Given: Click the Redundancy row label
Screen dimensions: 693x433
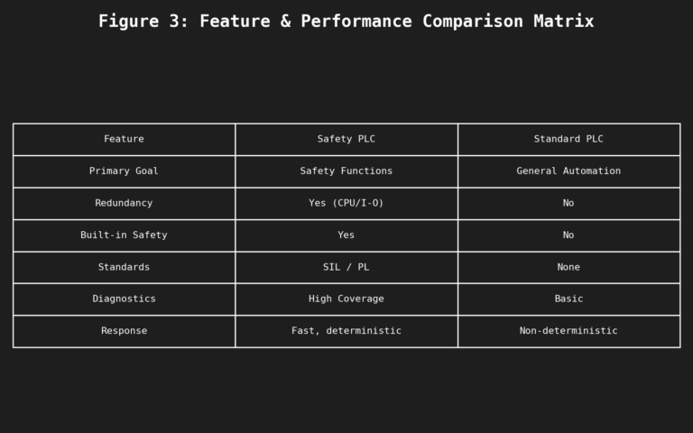Looking at the screenshot, I should click(124, 203).
